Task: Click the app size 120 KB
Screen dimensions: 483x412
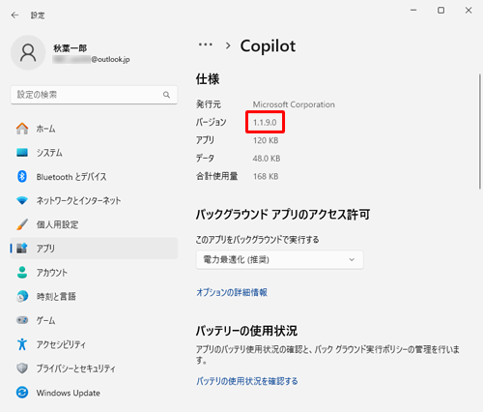Action: pos(266,140)
